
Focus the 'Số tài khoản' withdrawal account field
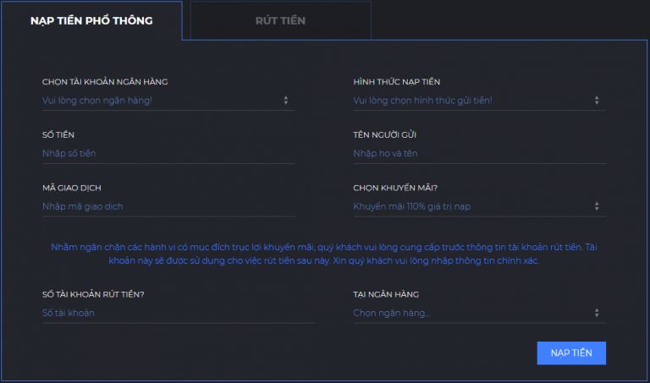178,313
